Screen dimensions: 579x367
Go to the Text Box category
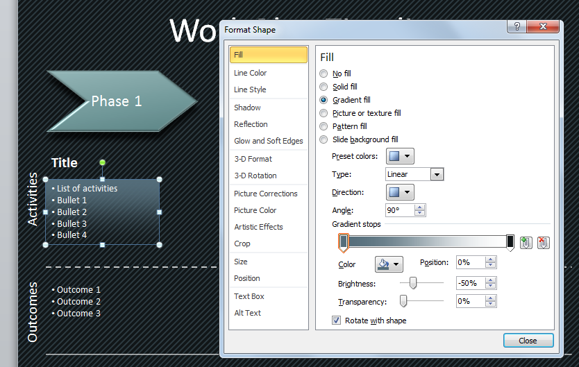[249, 296]
